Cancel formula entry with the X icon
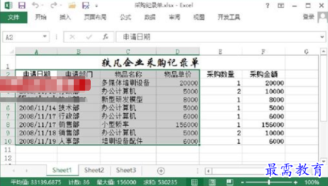 [72, 37]
